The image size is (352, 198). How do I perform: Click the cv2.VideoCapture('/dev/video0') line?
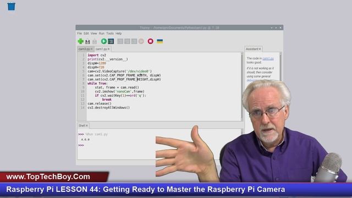coord(120,71)
